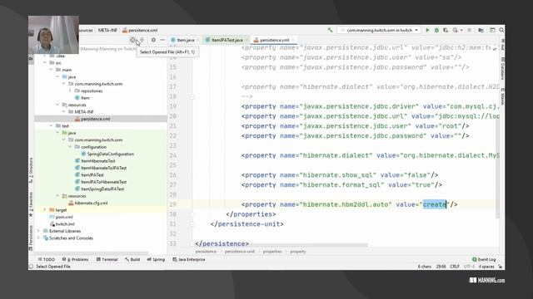Collapse the META-INF folder
The image size is (533, 299).
point(63,111)
